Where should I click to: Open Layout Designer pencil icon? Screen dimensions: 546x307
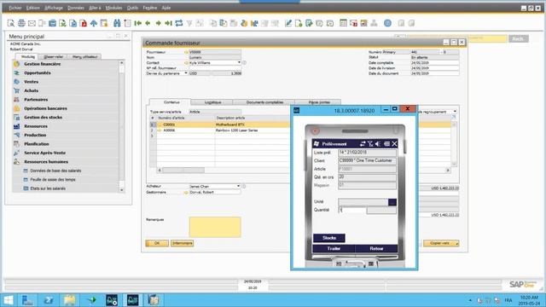click(288, 23)
